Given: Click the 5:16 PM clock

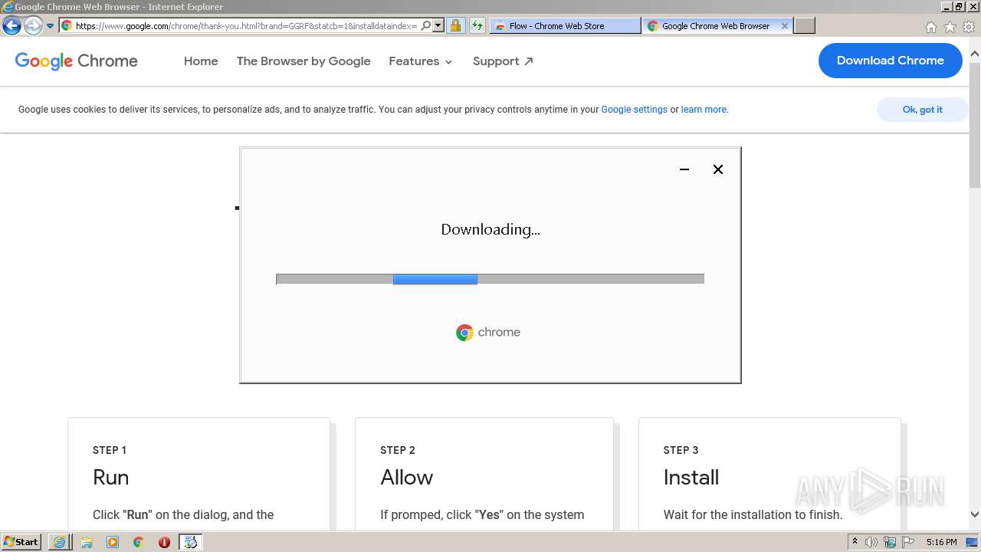Looking at the screenshot, I should (941, 542).
